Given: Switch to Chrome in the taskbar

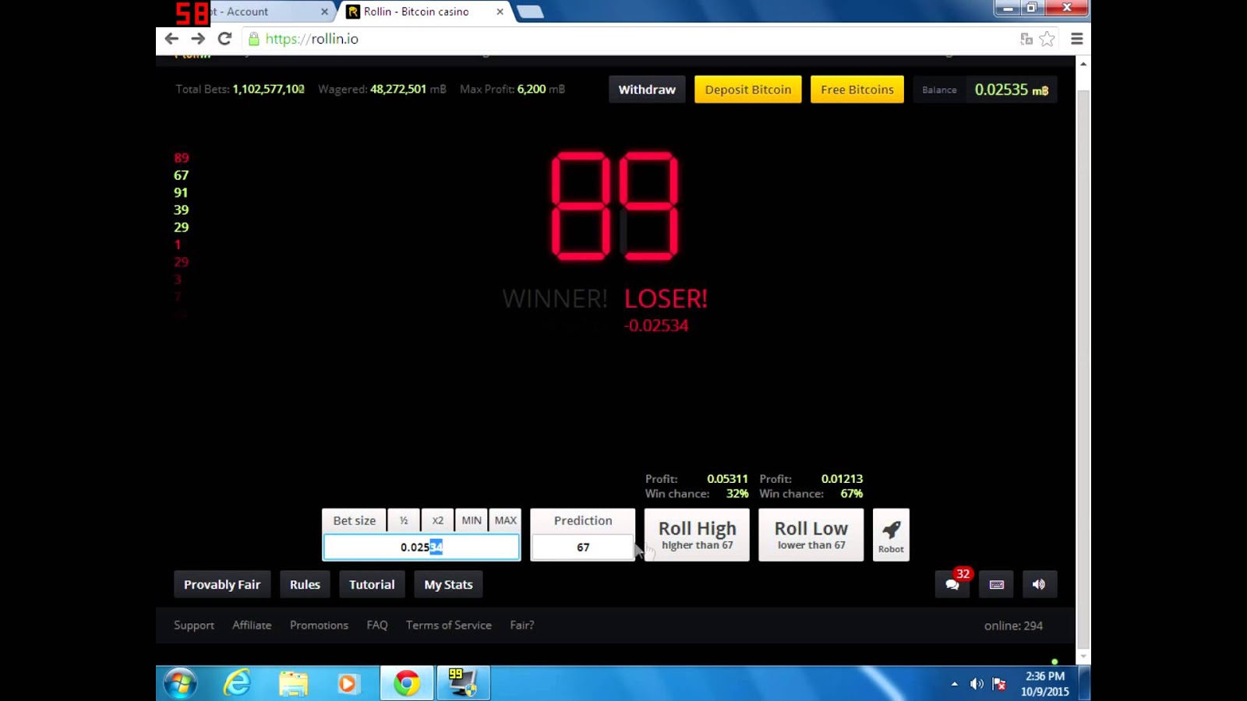Looking at the screenshot, I should (406, 684).
